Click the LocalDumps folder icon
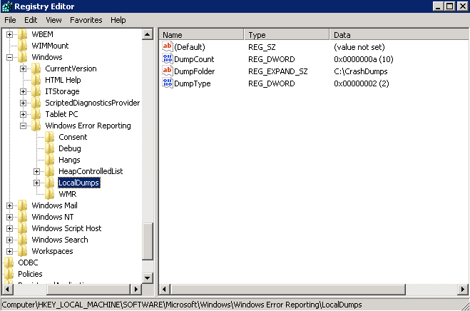The height and width of the screenshot is (311, 470). pyautogui.click(x=50, y=183)
